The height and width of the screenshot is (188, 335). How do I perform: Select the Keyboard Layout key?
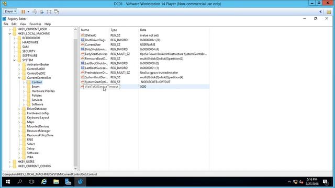coord(38,118)
